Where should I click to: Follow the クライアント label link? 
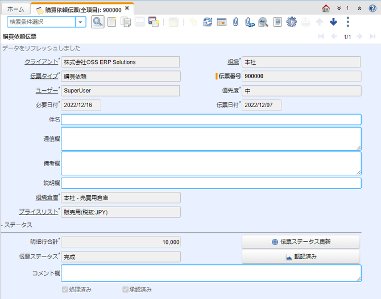(x=42, y=62)
